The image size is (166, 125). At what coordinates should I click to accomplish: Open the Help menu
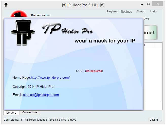[153, 11]
